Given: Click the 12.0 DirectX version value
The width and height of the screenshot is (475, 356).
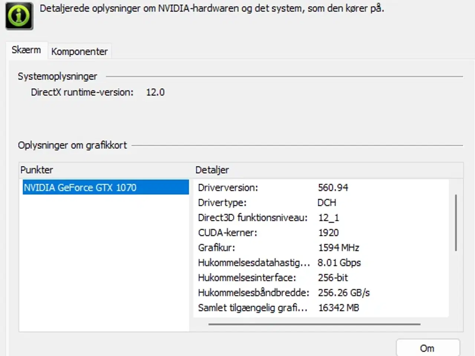Looking at the screenshot, I should [x=155, y=92].
